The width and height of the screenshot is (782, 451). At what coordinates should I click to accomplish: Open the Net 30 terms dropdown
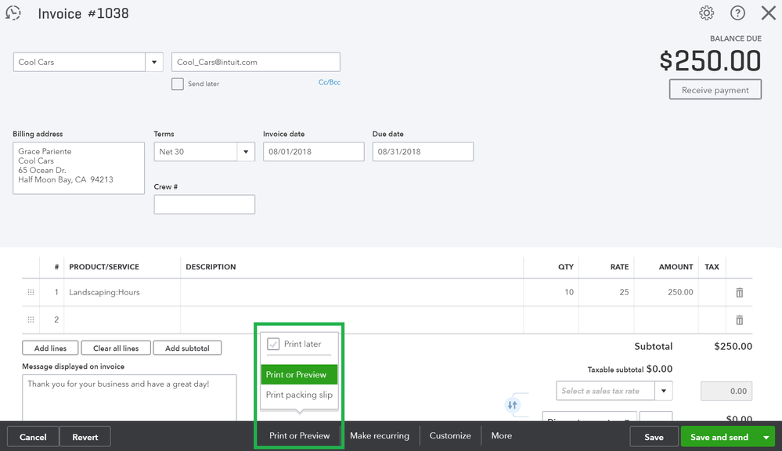click(x=246, y=152)
